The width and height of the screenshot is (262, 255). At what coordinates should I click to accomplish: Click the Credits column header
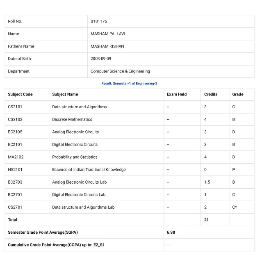[211, 94]
